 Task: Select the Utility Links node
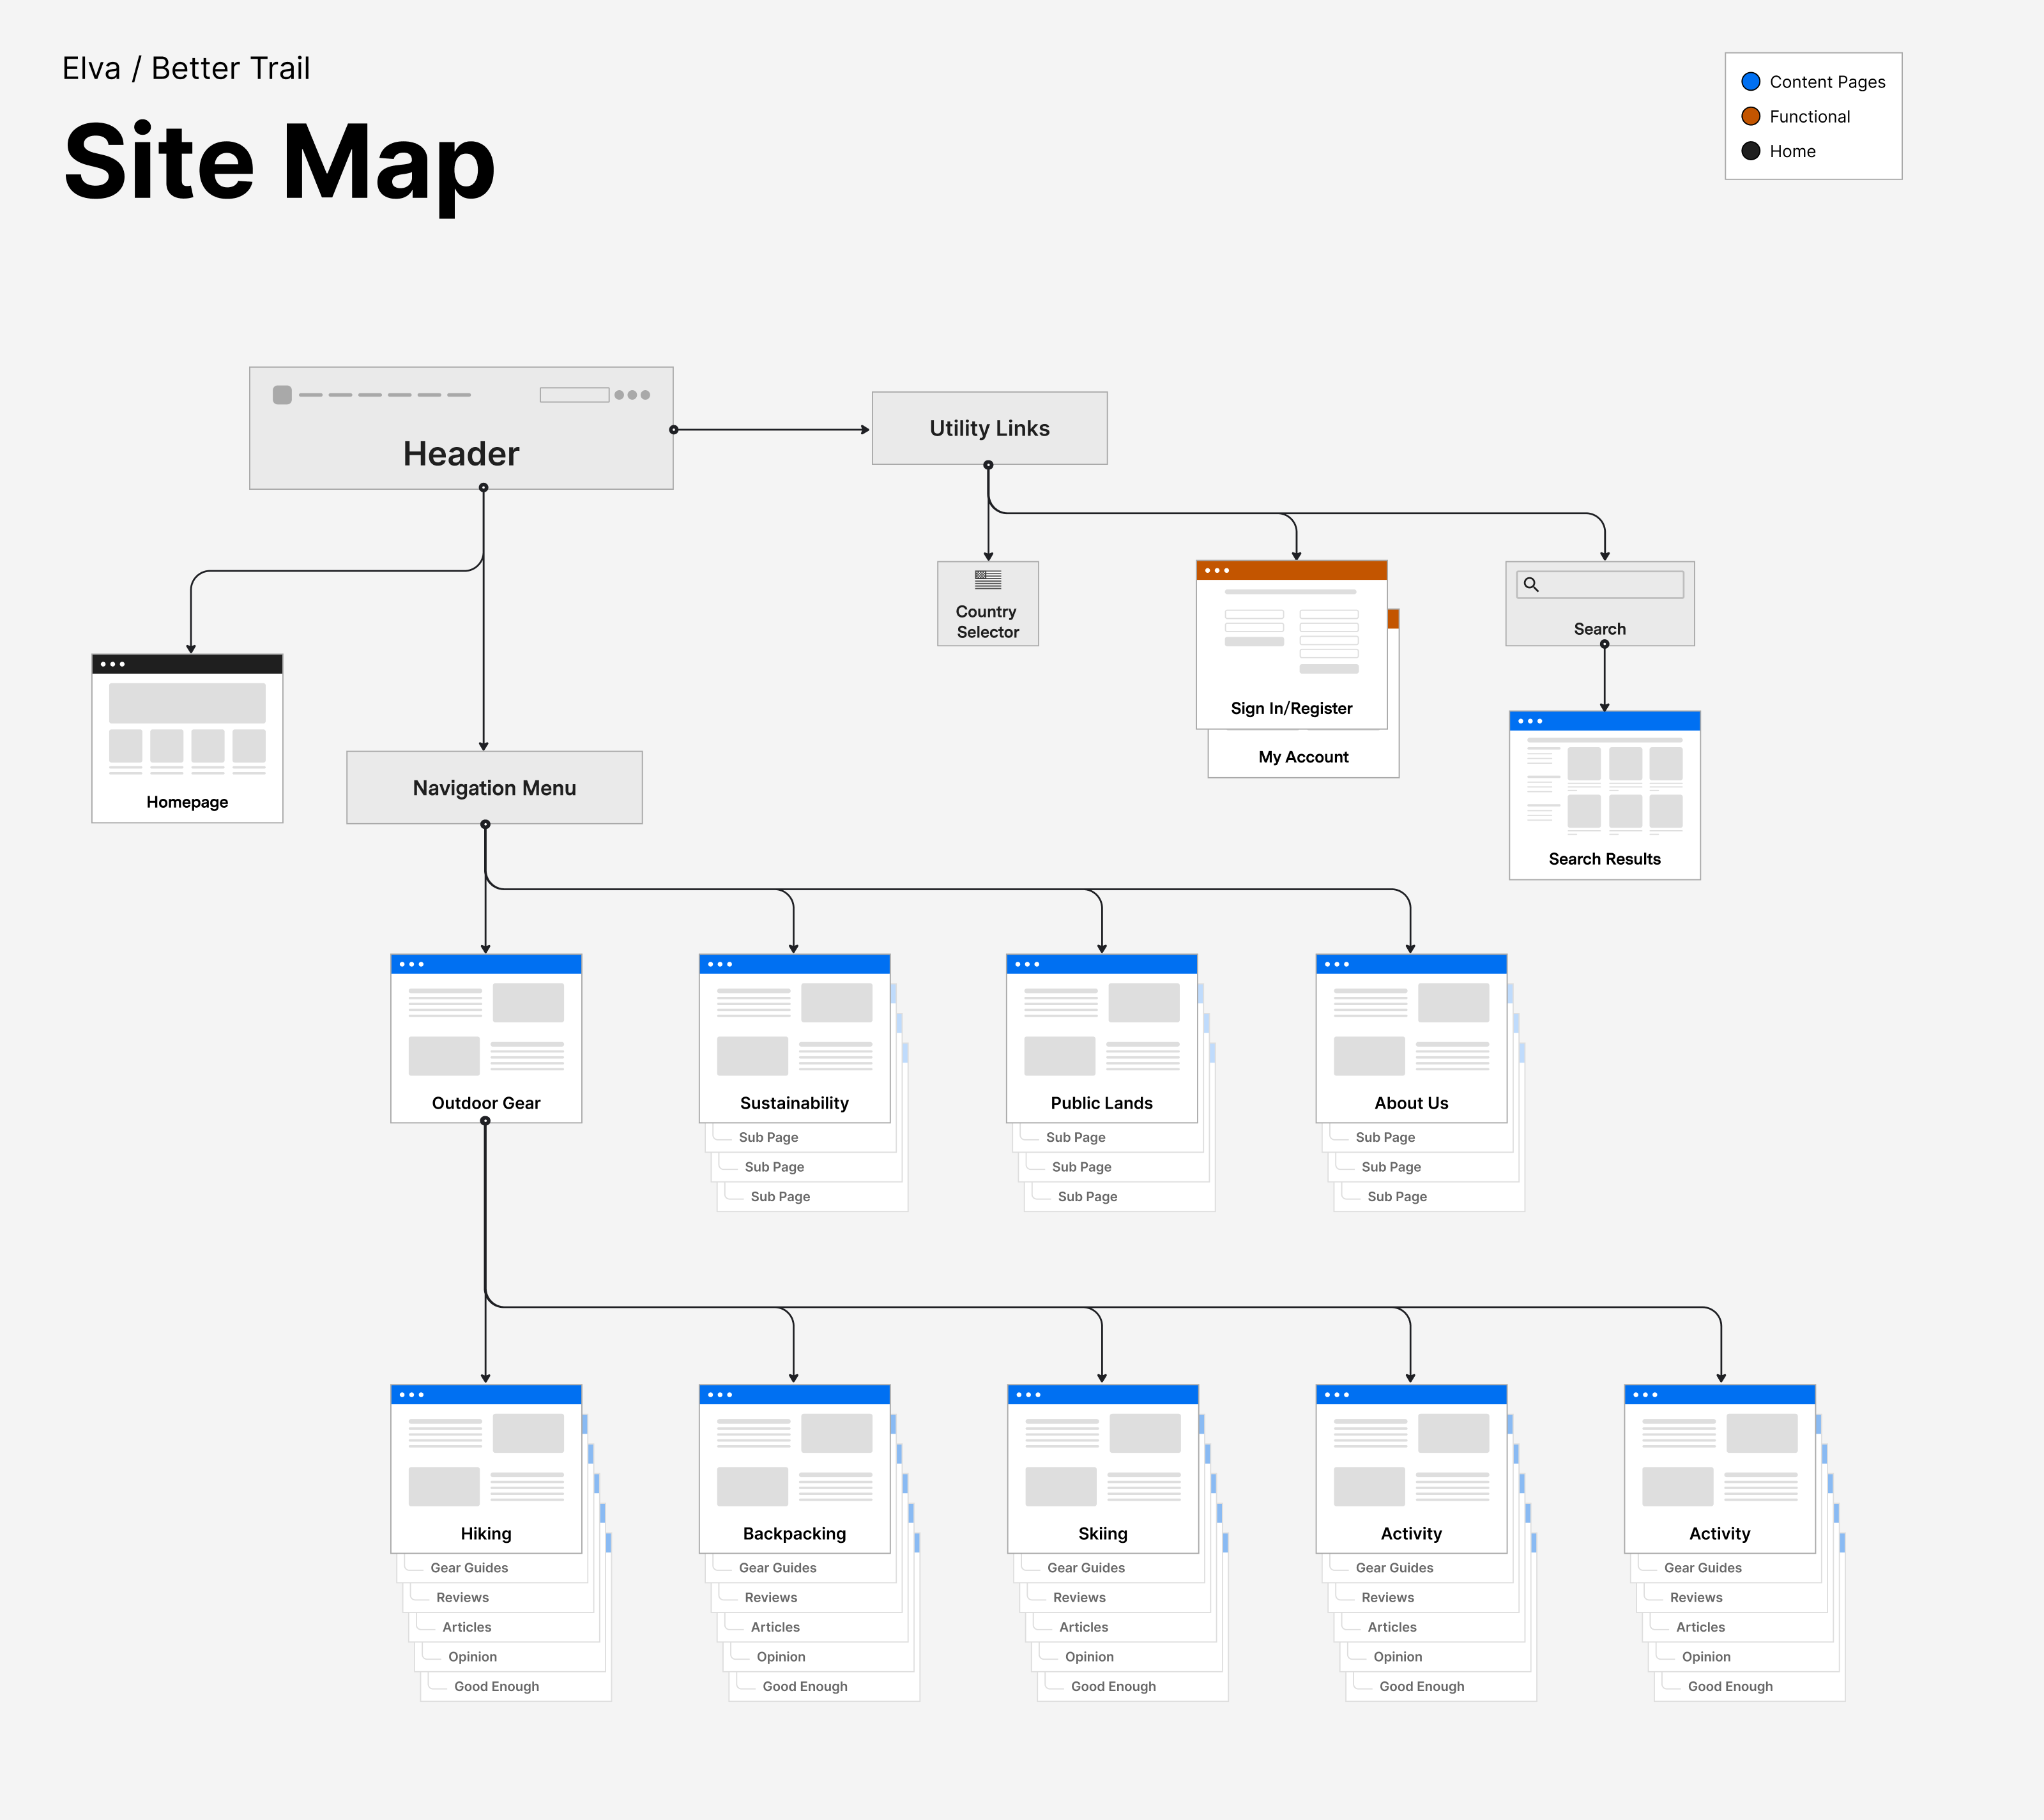click(989, 428)
